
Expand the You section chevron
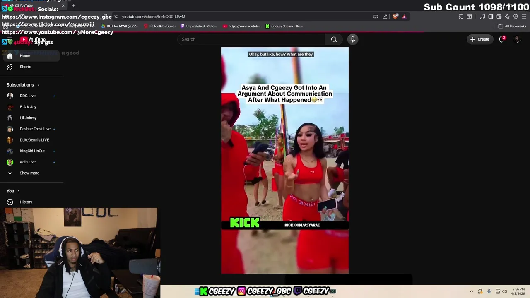[x=18, y=191]
